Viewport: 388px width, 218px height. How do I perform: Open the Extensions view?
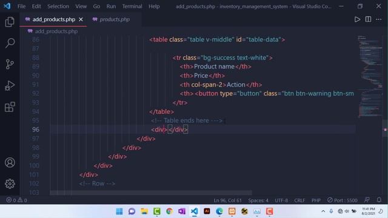tap(10, 107)
